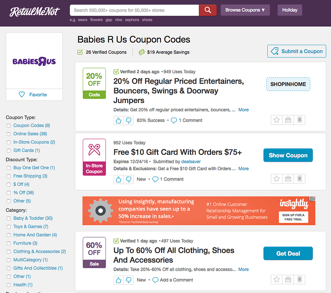Open the 20% Off Regular Priced Entertainers title

(179, 91)
